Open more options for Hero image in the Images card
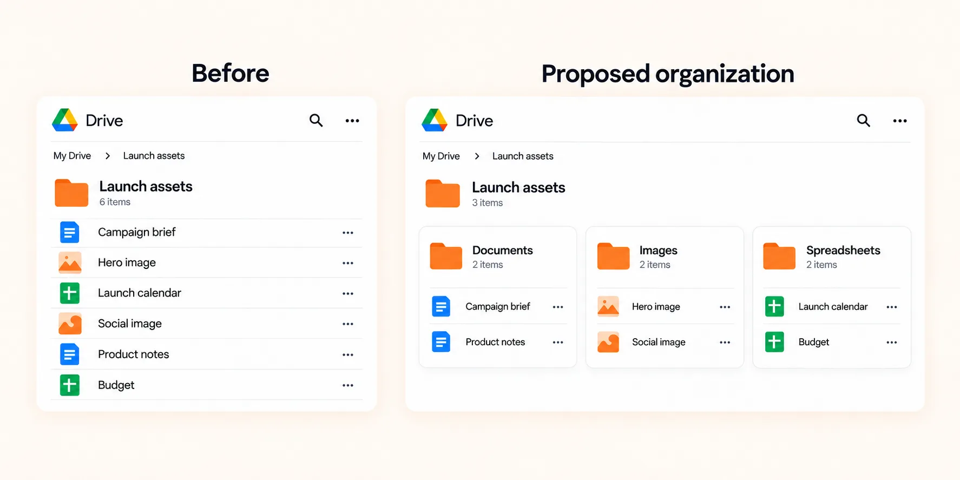 tap(725, 307)
